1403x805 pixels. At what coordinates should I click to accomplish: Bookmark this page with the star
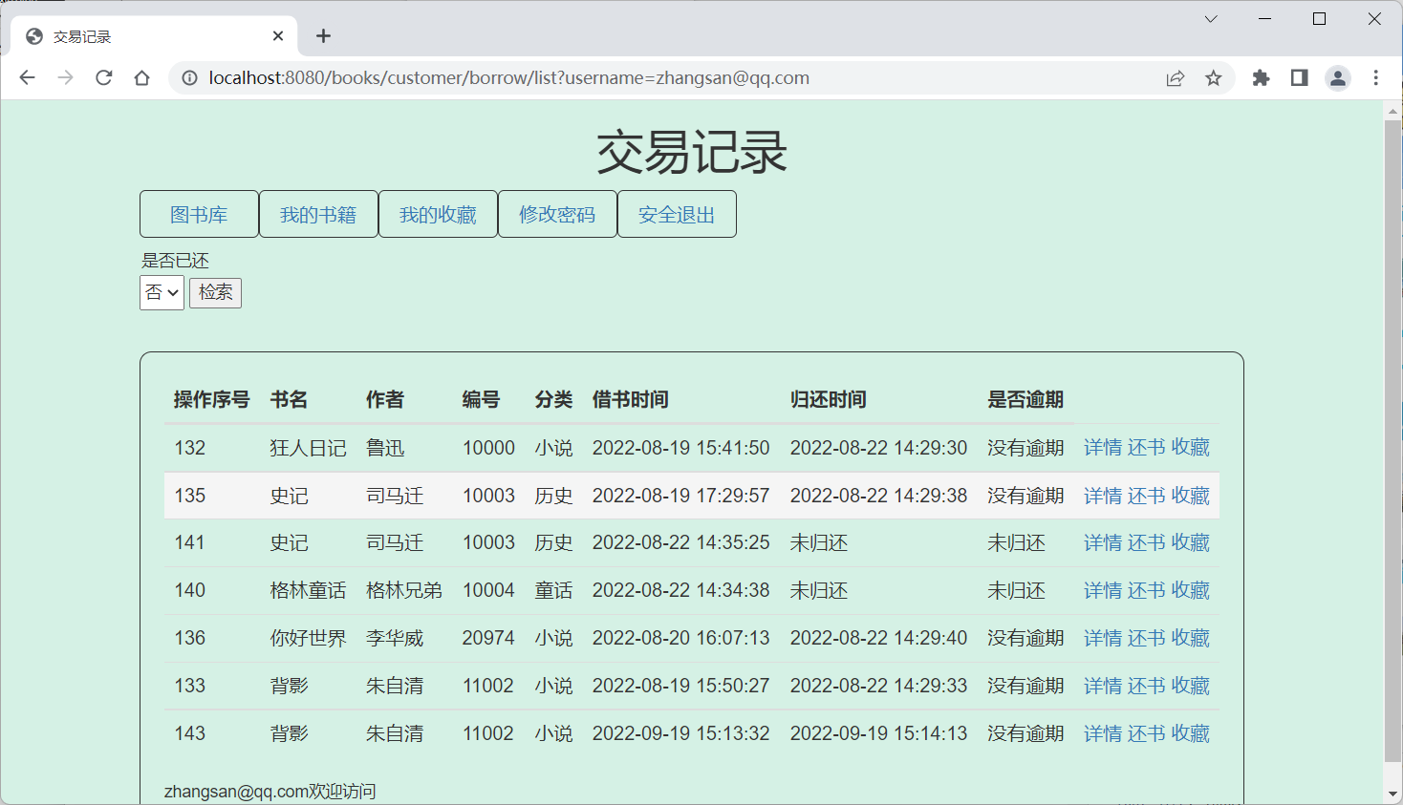(1214, 78)
